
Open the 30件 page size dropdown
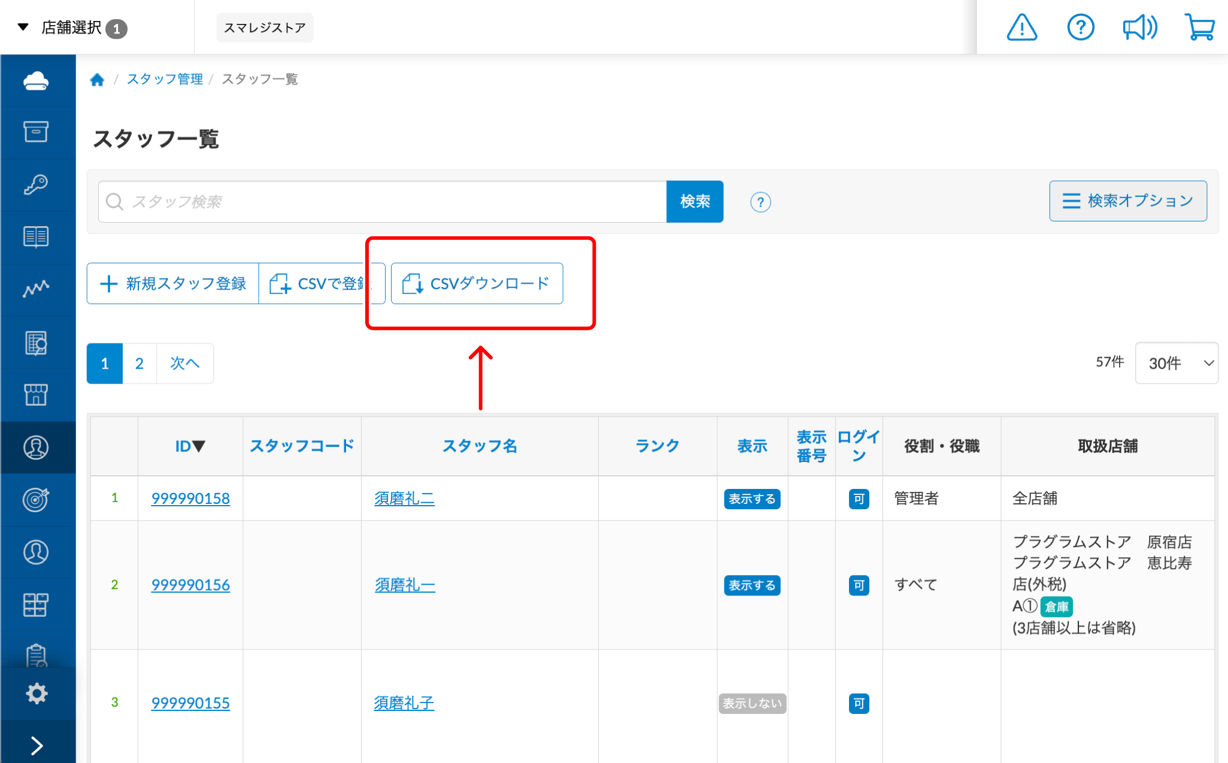tap(1177, 363)
